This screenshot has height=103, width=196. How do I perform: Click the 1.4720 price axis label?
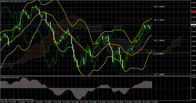(193, 2)
